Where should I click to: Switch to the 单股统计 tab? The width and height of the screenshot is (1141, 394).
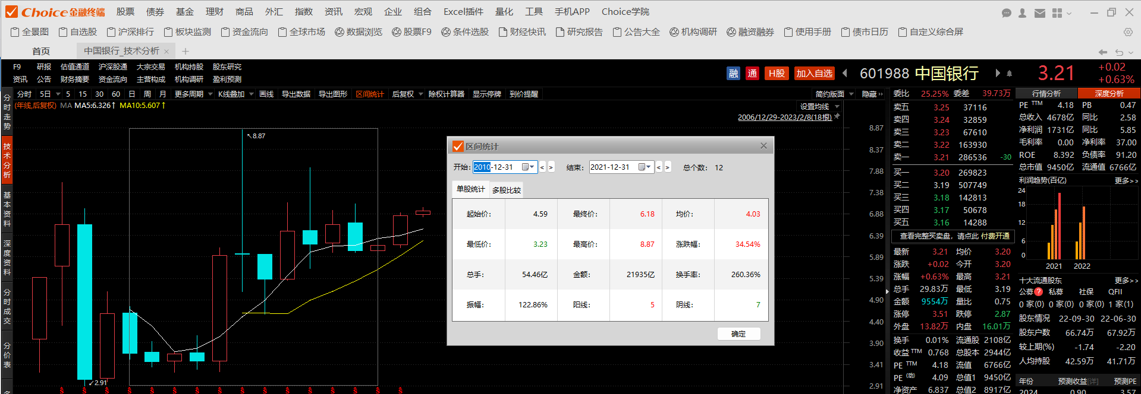click(x=471, y=189)
